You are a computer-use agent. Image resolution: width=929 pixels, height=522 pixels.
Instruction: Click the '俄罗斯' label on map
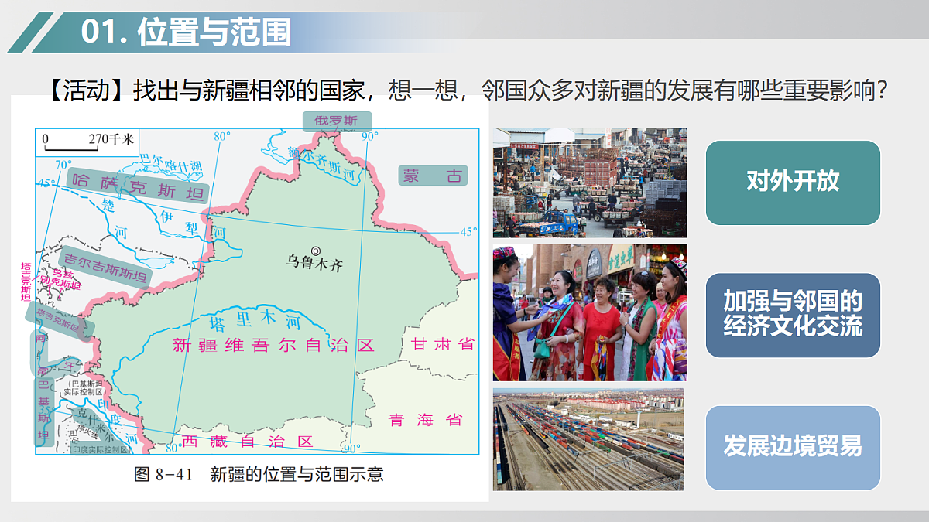336,121
